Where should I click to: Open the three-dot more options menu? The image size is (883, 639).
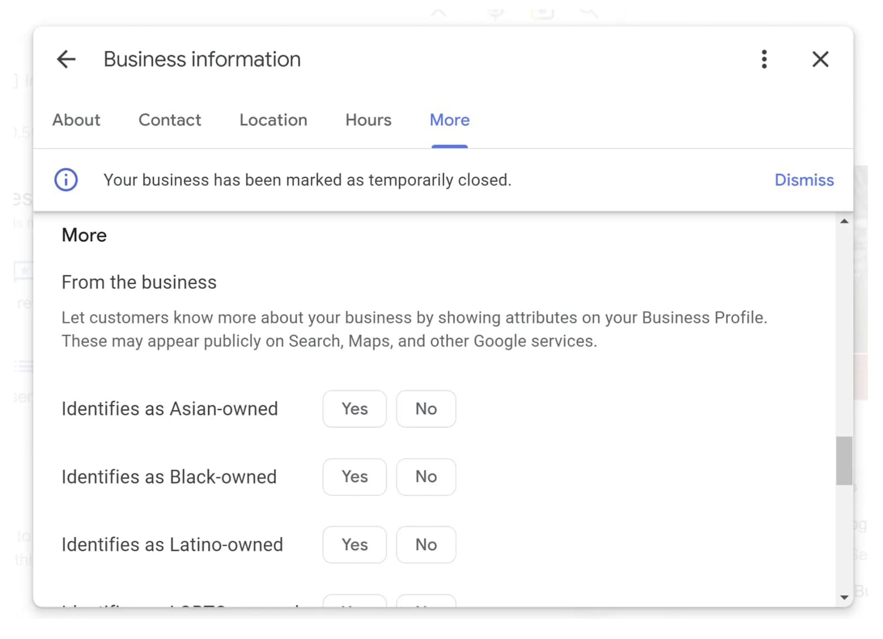click(x=764, y=59)
